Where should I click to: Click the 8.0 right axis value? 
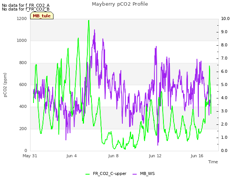[x=224, y=45]
